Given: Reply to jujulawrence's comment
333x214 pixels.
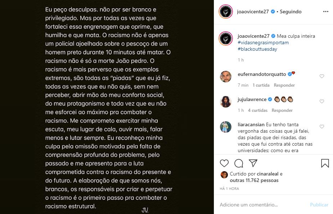Looking at the screenshot, I should coord(282,110).
